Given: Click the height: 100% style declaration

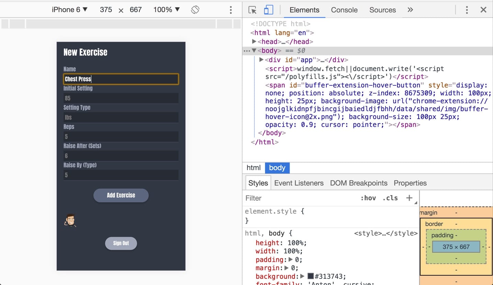Looking at the screenshot, I should (x=281, y=243).
